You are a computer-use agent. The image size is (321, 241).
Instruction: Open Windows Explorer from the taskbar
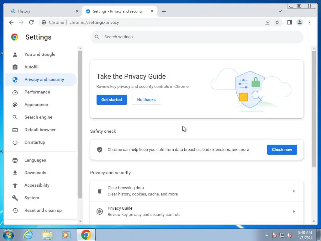47,235
